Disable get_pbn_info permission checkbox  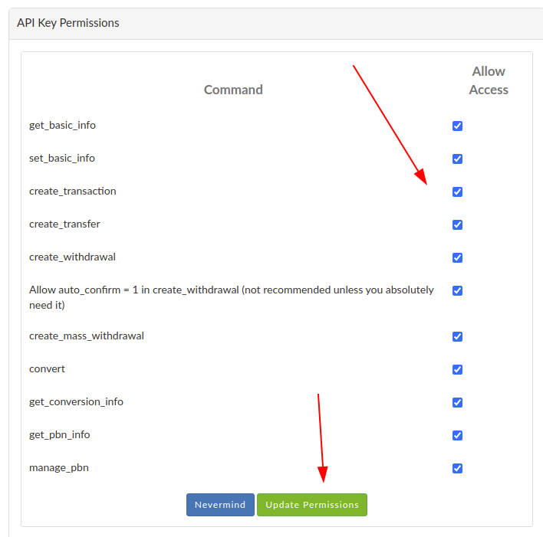(457, 435)
